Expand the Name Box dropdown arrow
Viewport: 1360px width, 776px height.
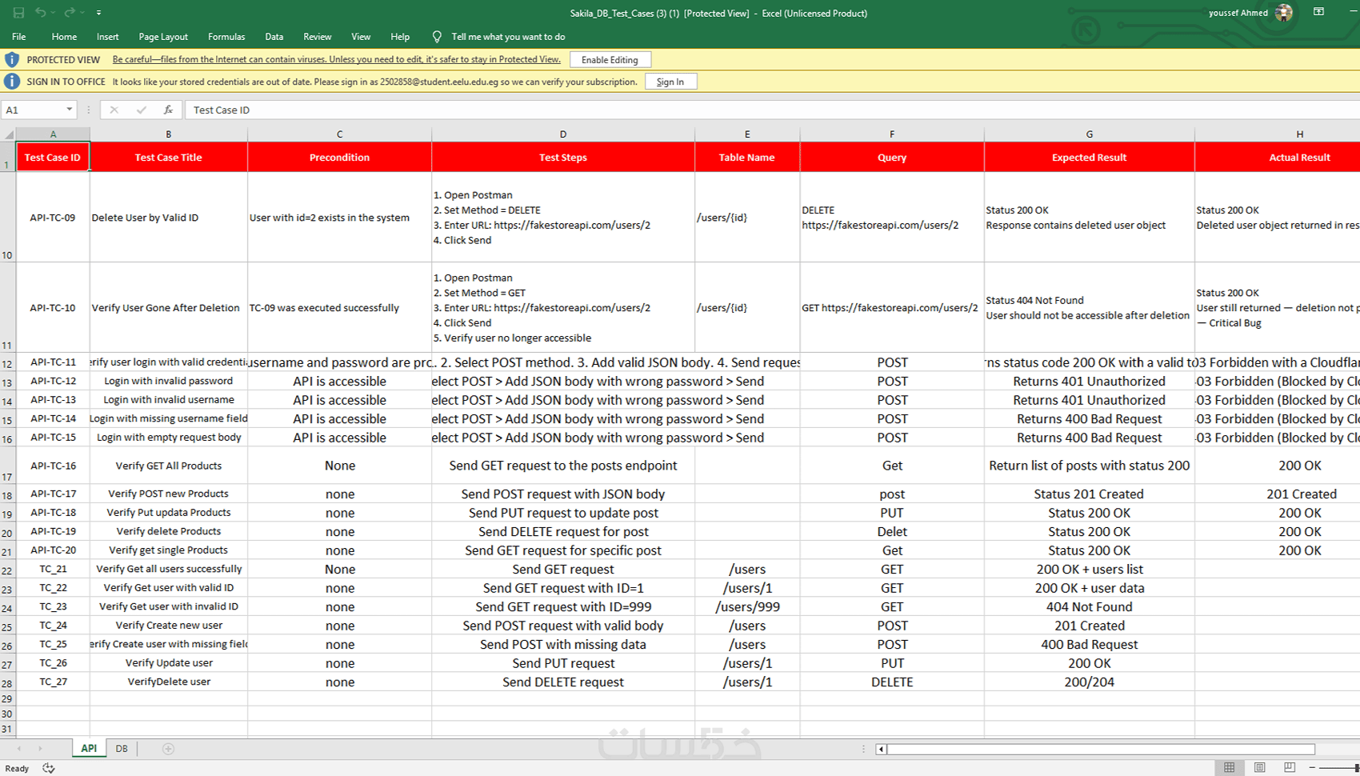(x=70, y=110)
